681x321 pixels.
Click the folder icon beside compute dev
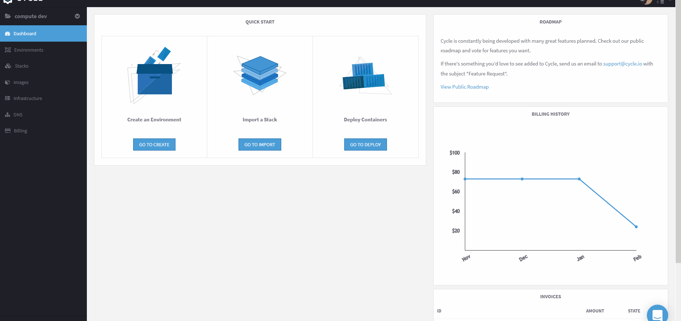click(8, 16)
